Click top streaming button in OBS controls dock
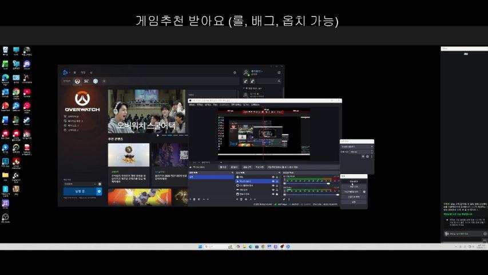Viewport: 488px width, 275px height. click(354, 181)
